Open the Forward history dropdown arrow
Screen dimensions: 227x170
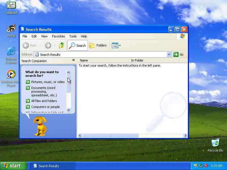pyautogui.click(x=54, y=45)
